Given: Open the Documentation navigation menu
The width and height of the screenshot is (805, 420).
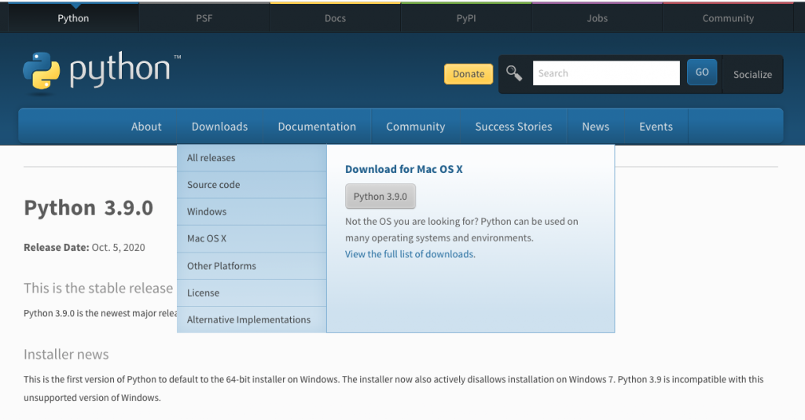Looking at the screenshot, I should pos(317,127).
